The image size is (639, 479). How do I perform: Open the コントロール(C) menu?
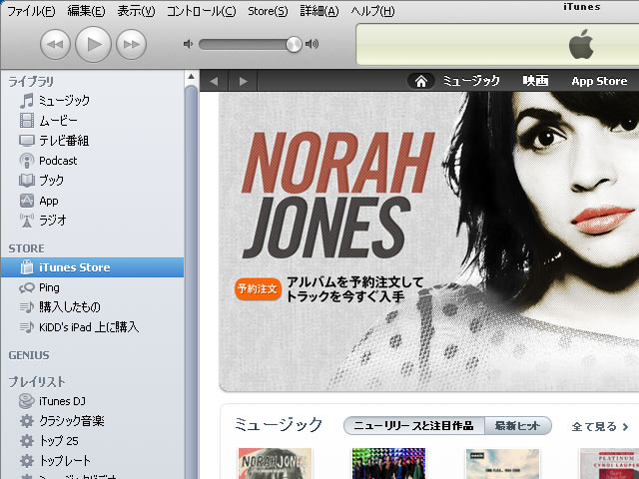(202, 11)
